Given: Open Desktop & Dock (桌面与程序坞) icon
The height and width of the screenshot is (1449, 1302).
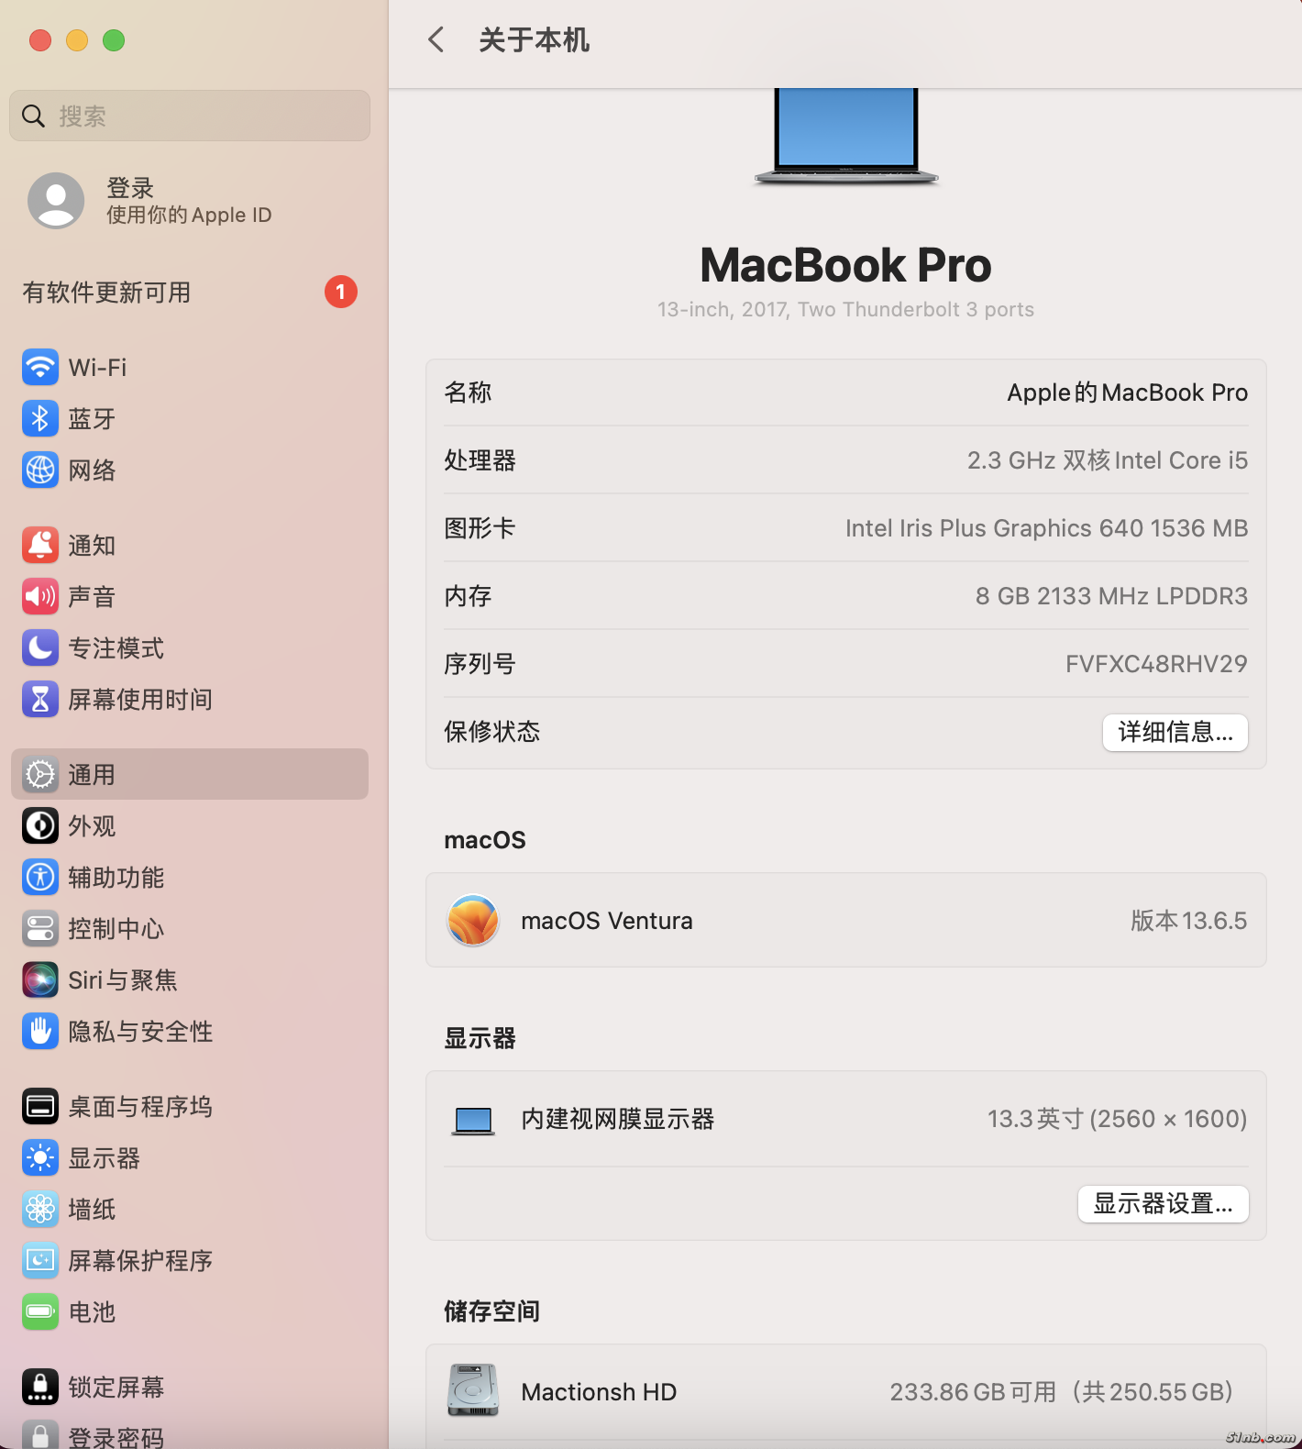Looking at the screenshot, I should pyautogui.click(x=40, y=1107).
